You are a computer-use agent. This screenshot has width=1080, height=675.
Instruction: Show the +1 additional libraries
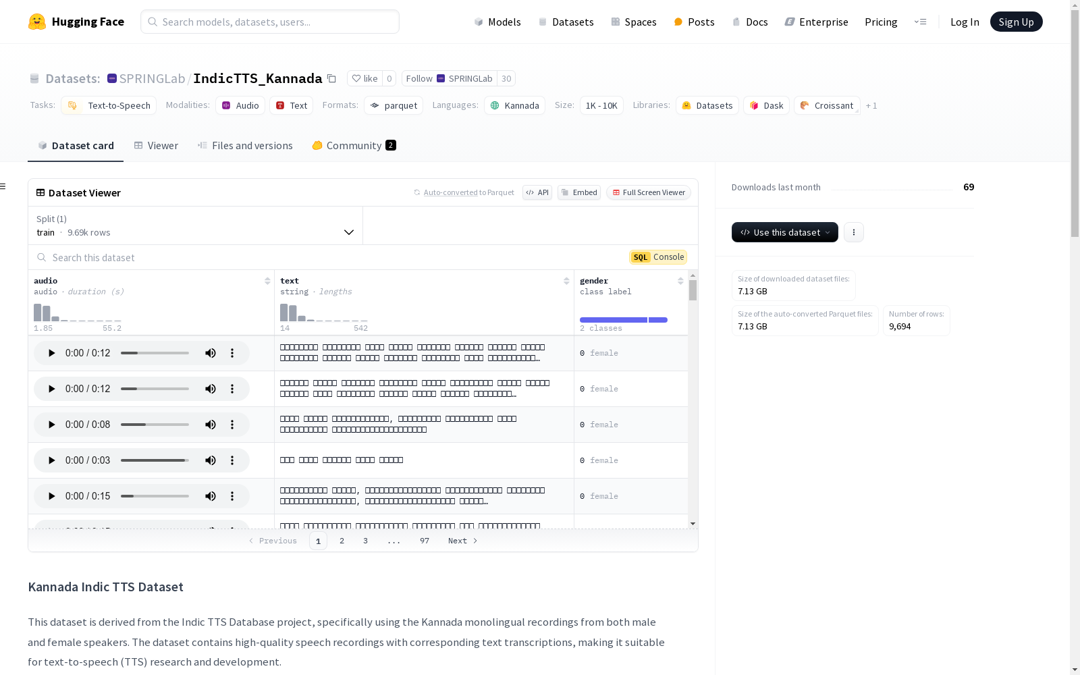871,105
